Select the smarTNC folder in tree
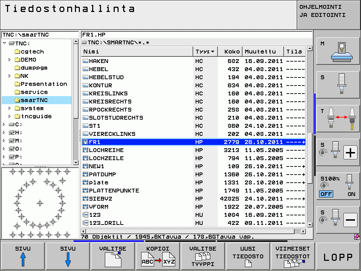This screenshot has width=361, height=271. click(31, 100)
